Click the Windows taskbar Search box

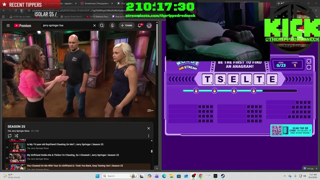pos(120,176)
